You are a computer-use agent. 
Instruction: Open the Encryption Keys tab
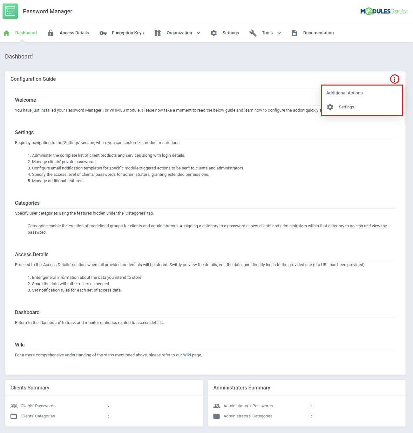point(128,33)
